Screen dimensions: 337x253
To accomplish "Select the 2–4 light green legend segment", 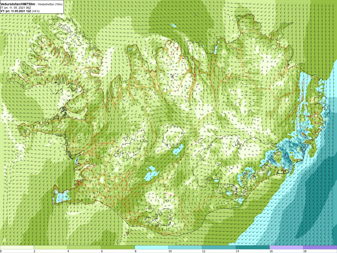I will tap(51, 247).
